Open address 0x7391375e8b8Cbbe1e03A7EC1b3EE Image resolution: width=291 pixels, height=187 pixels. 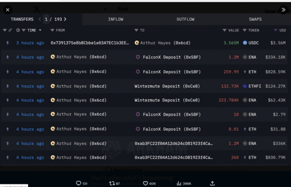(x=90, y=43)
